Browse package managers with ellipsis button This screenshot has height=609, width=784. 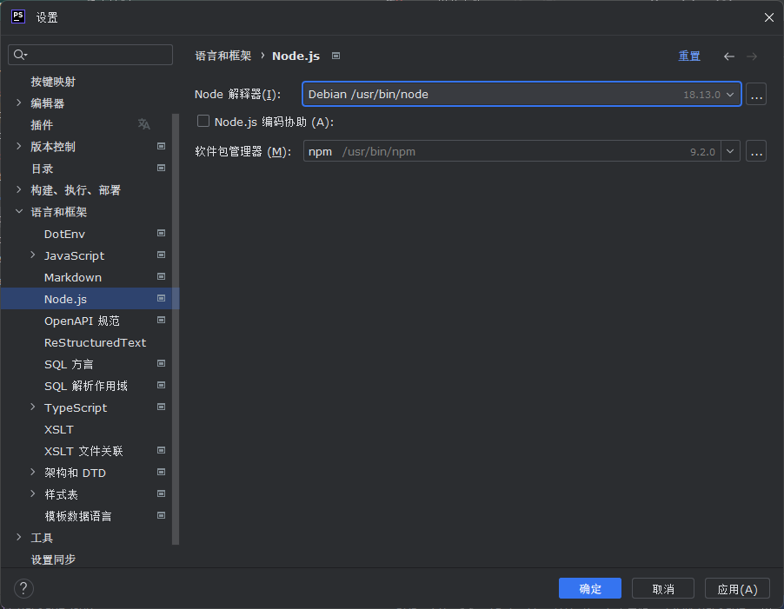pyautogui.click(x=756, y=151)
